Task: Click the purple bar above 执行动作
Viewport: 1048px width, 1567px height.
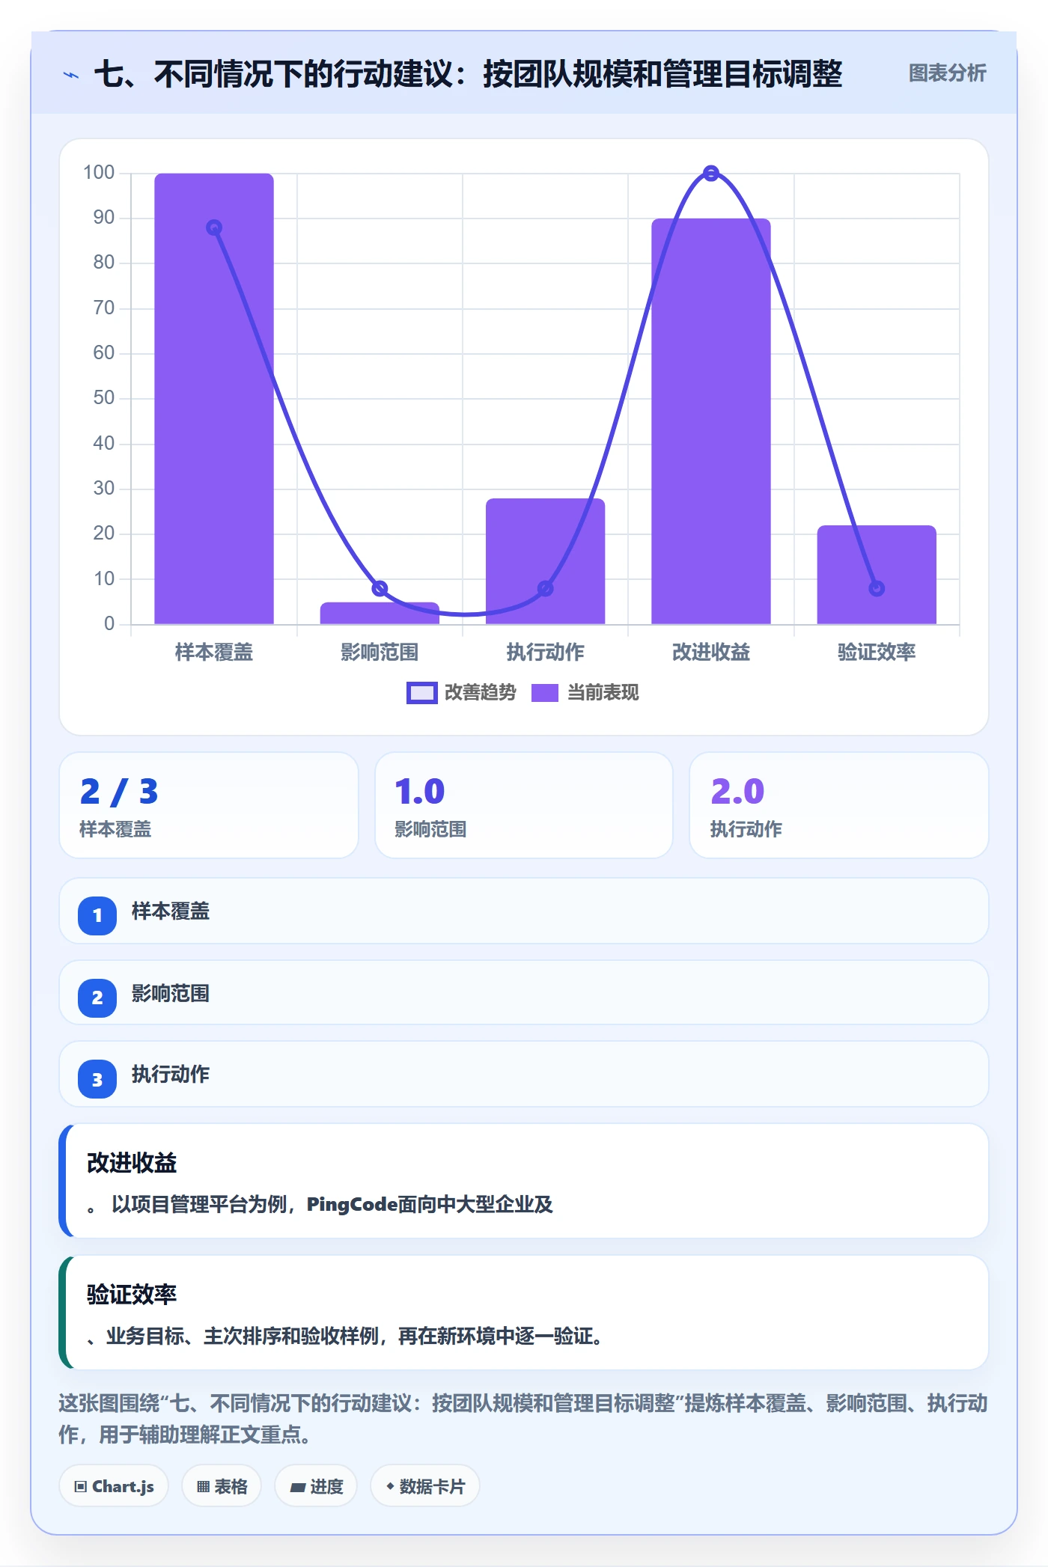Action: point(546,561)
